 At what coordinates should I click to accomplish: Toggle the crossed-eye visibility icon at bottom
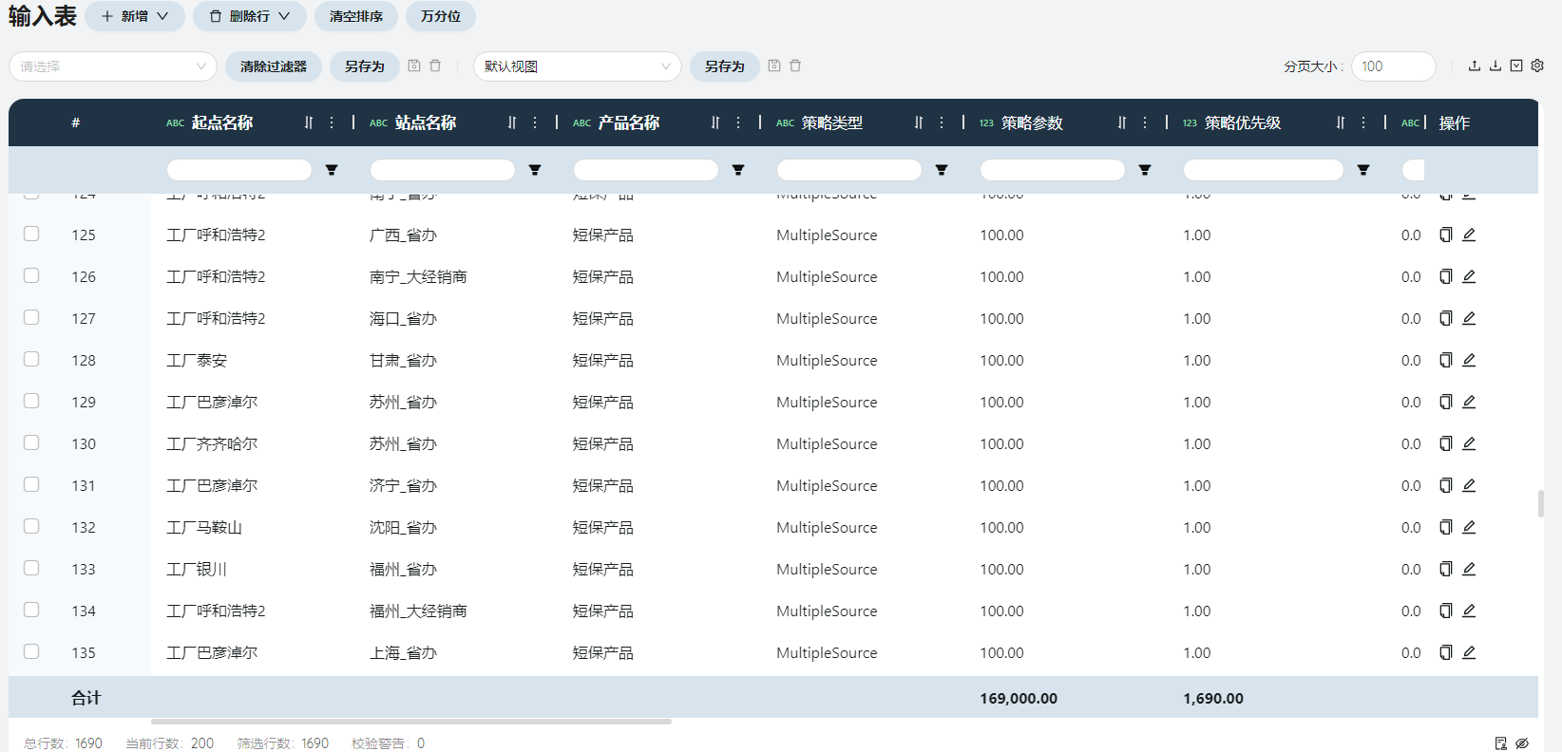point(1522,743)
